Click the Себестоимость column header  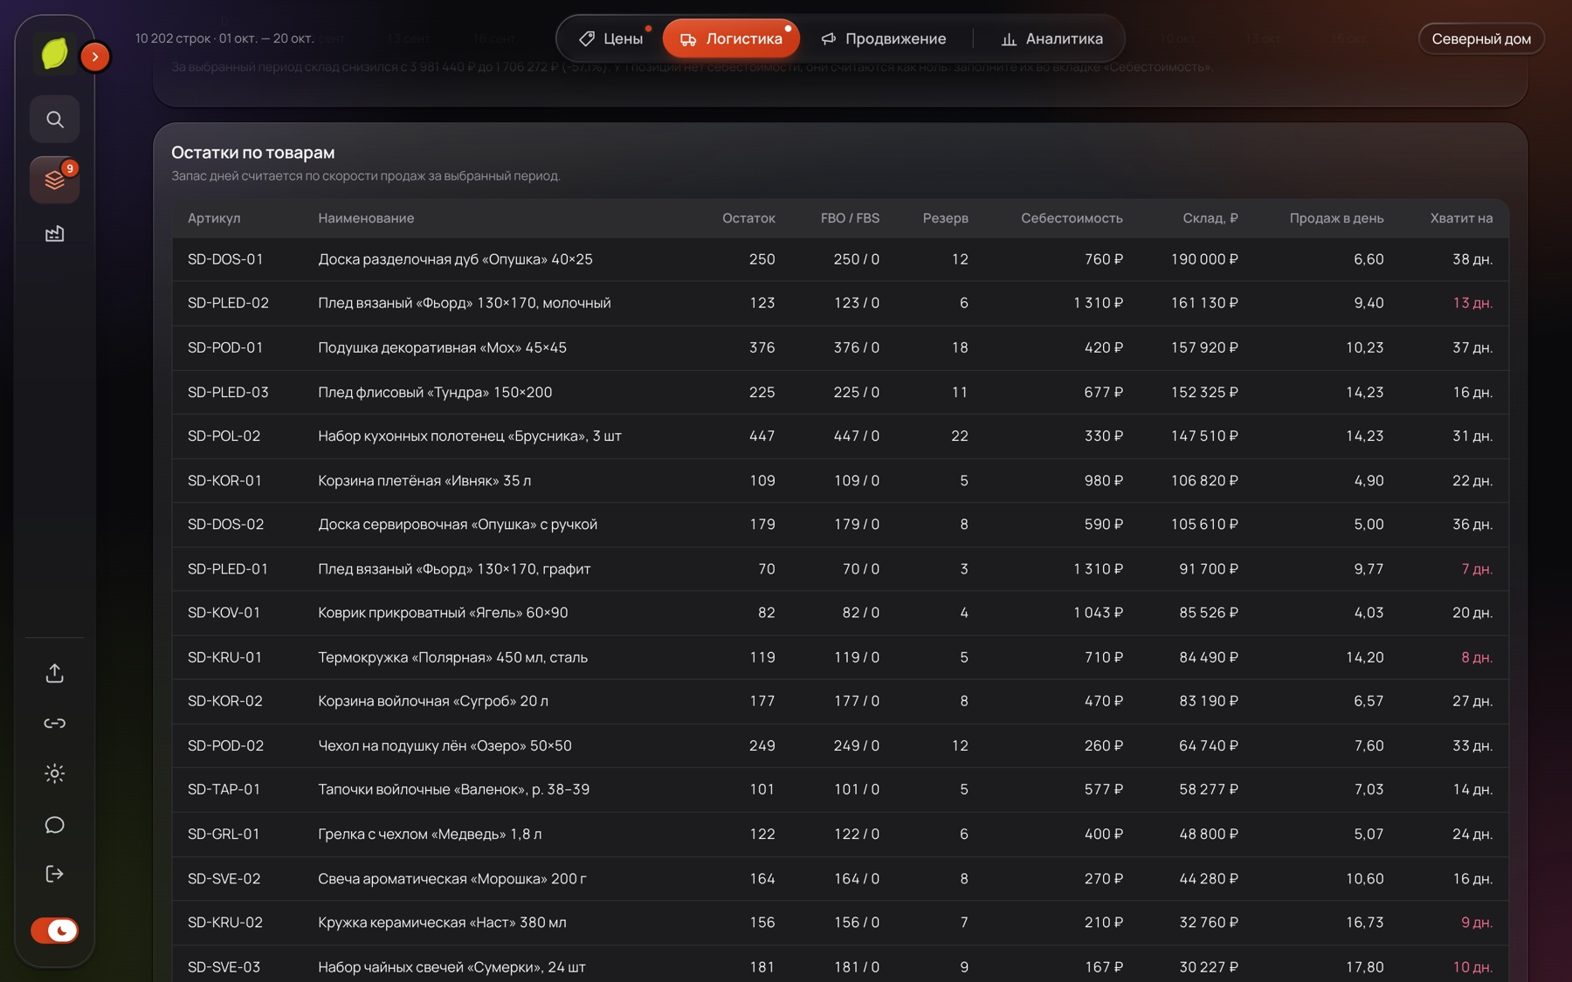1072,218
